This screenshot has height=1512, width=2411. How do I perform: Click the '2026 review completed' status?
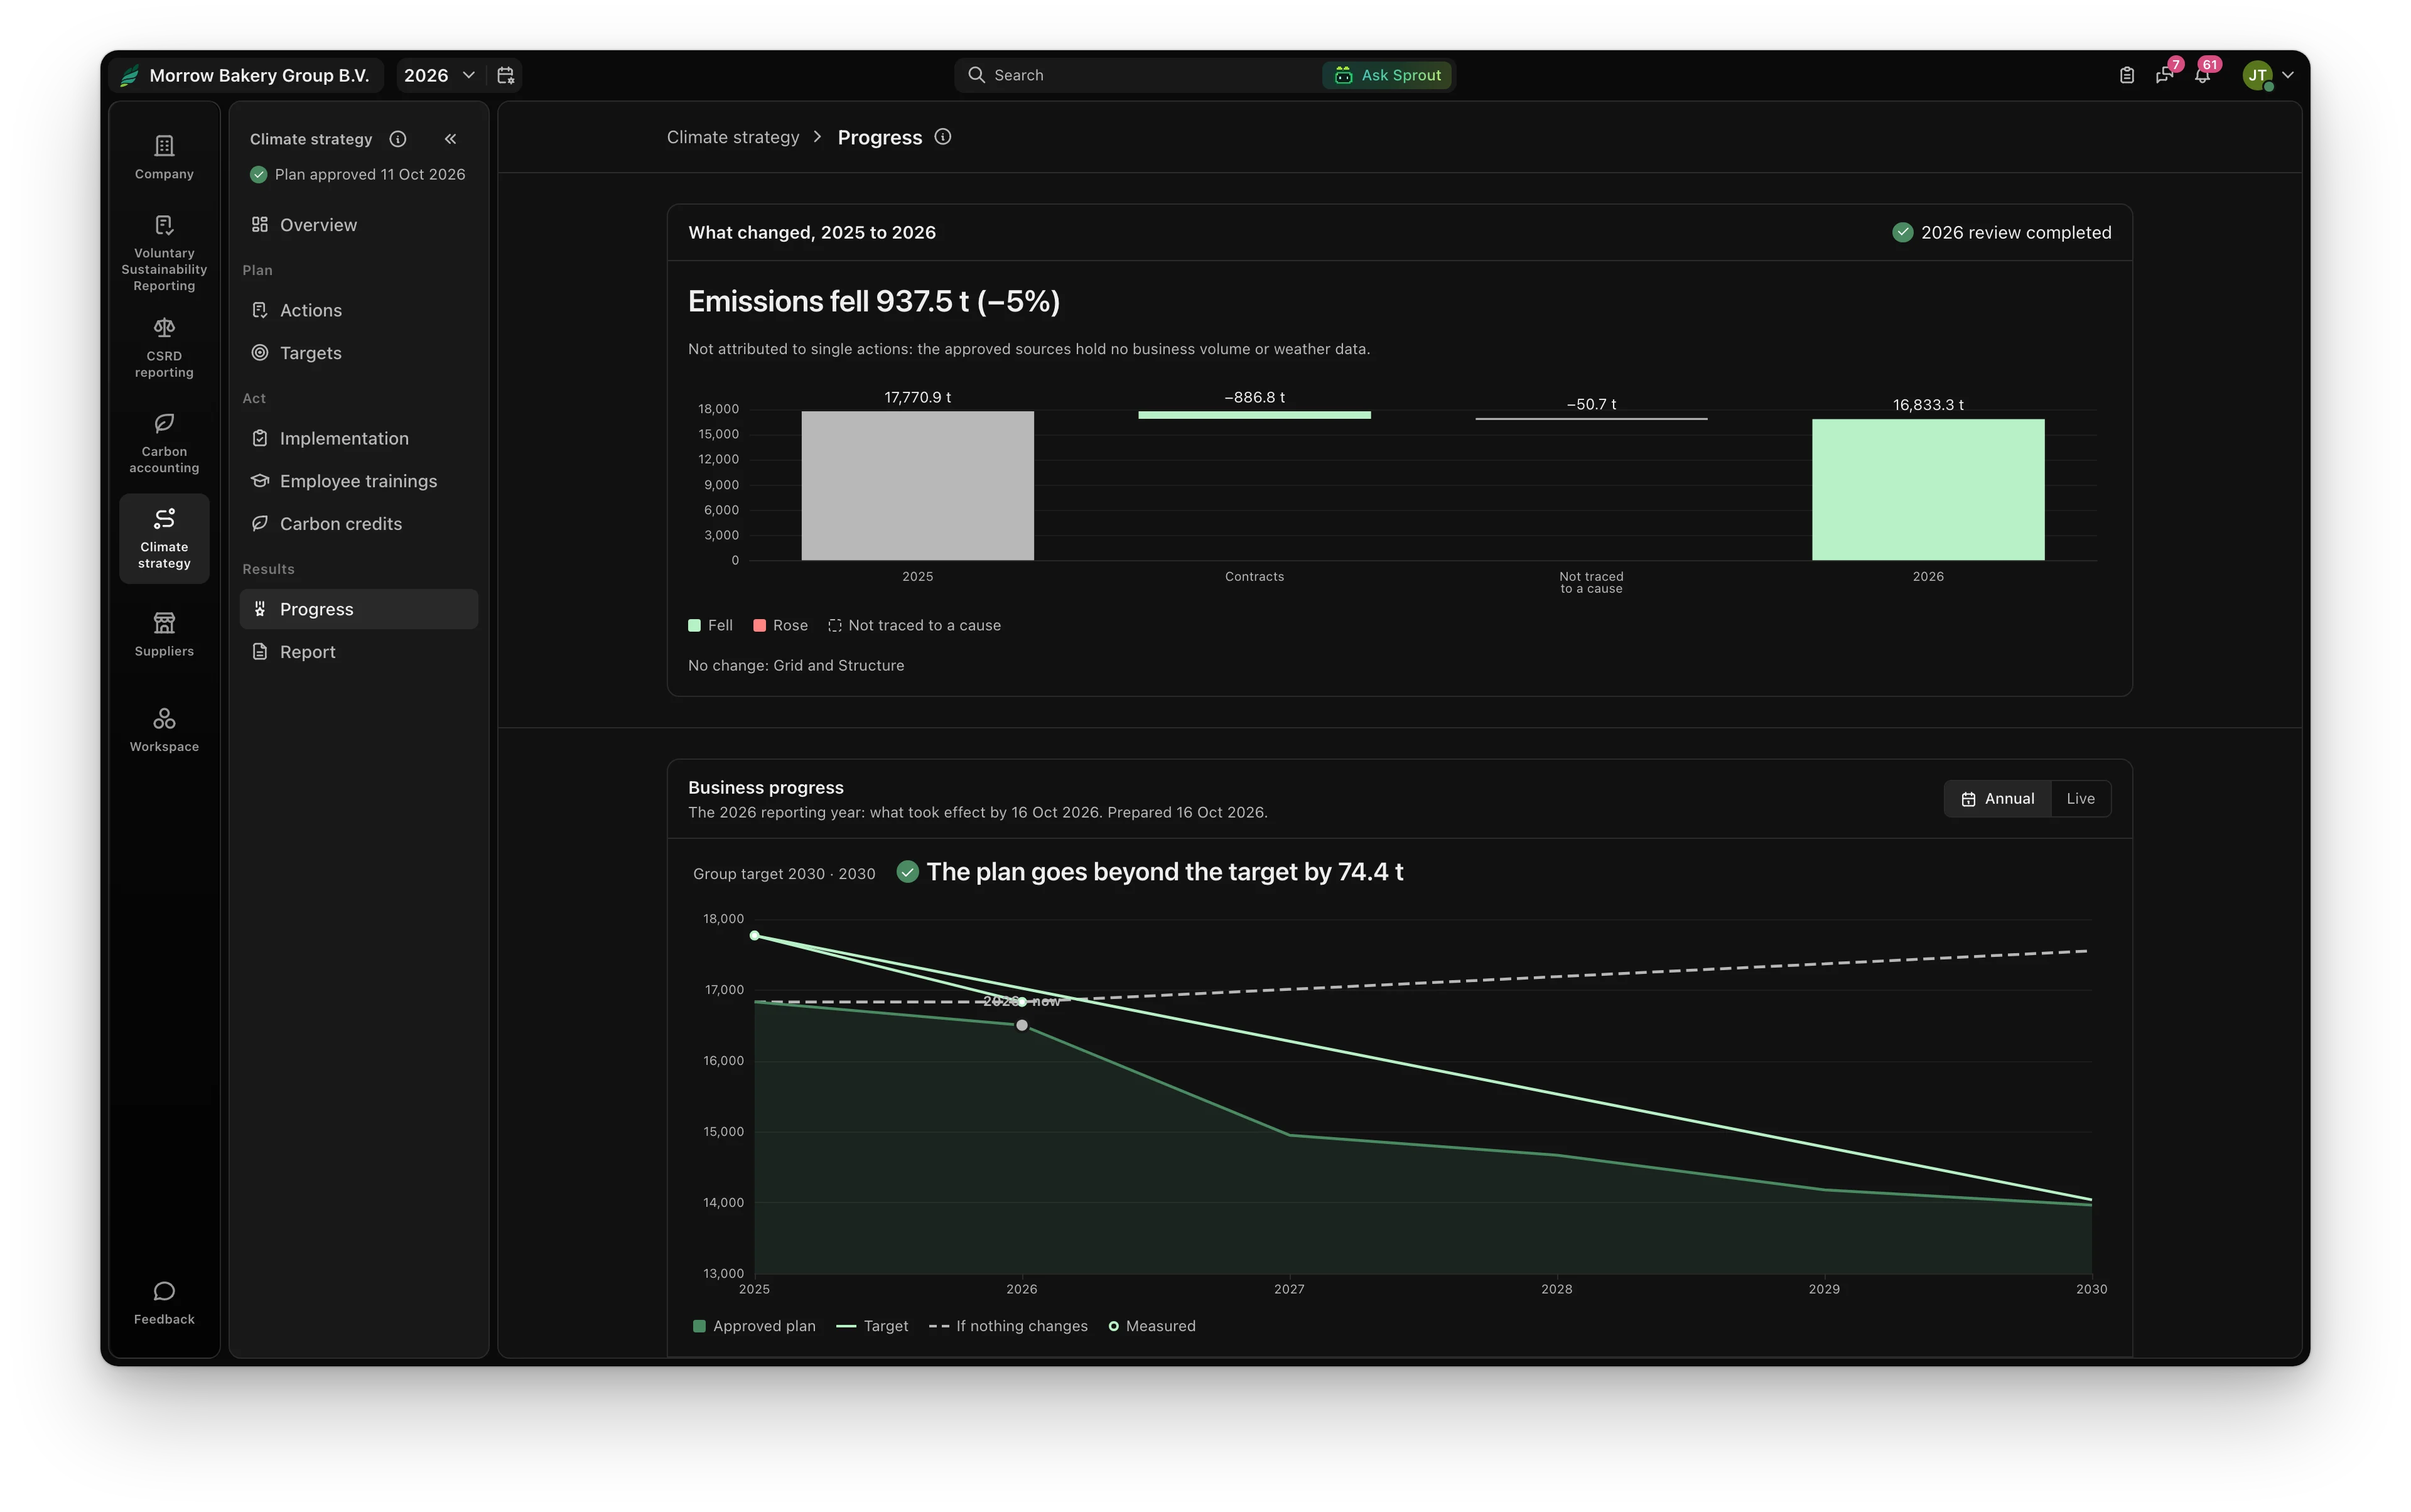tap(2001, 233)
